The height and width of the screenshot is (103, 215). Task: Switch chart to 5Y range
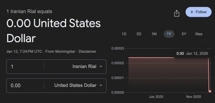pyautogui.click(x=184, y=34)
